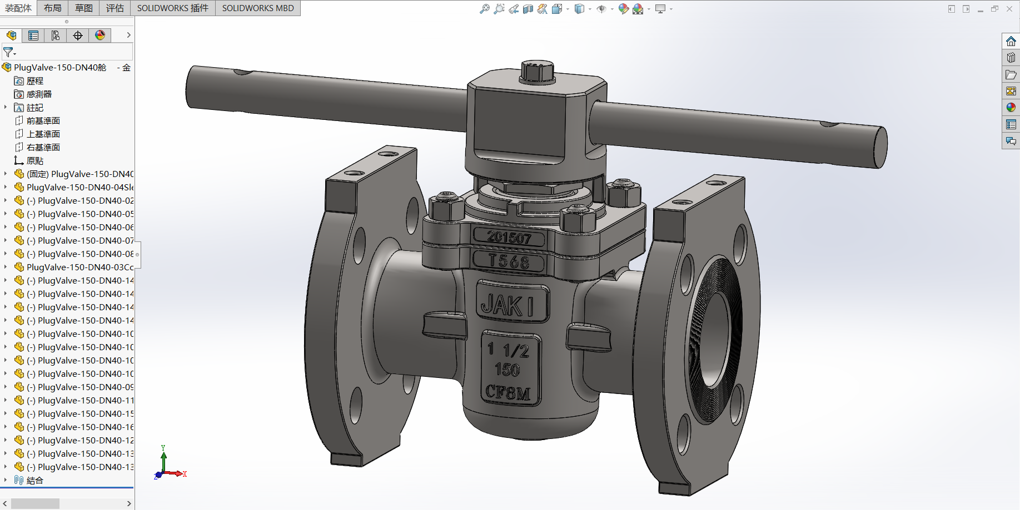Select the (-) PlugValve-150-DN40-06 component
This screenshot has height=510, width=1020.
[x=74, y=228]
